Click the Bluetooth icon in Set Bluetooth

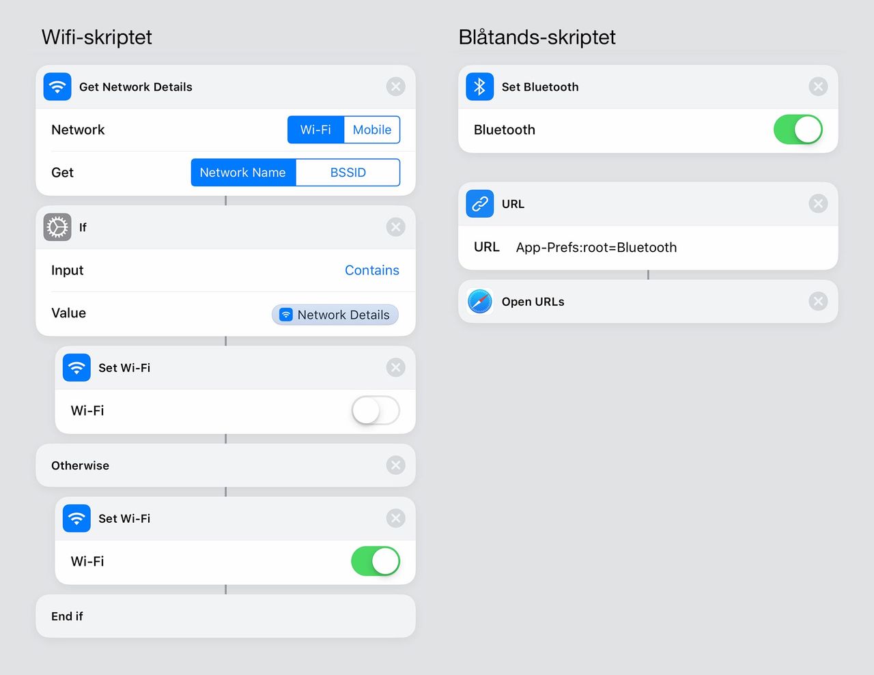tap(480, 87)
